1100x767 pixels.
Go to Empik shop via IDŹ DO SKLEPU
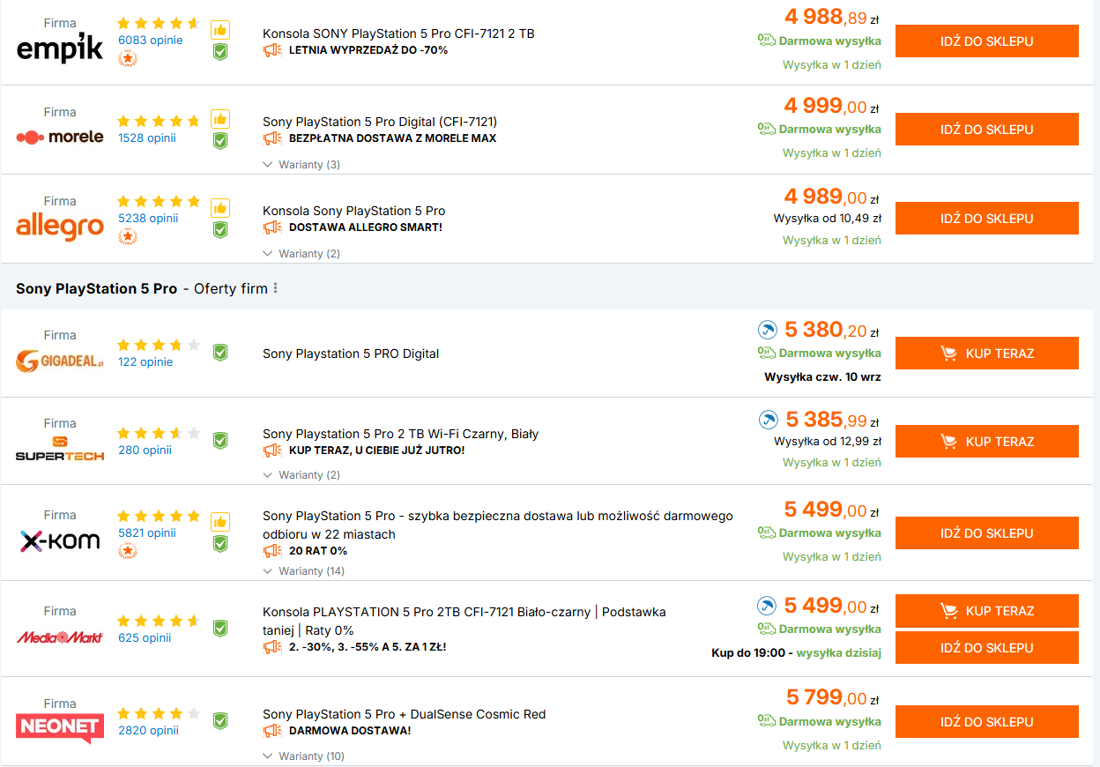point(987,41)
